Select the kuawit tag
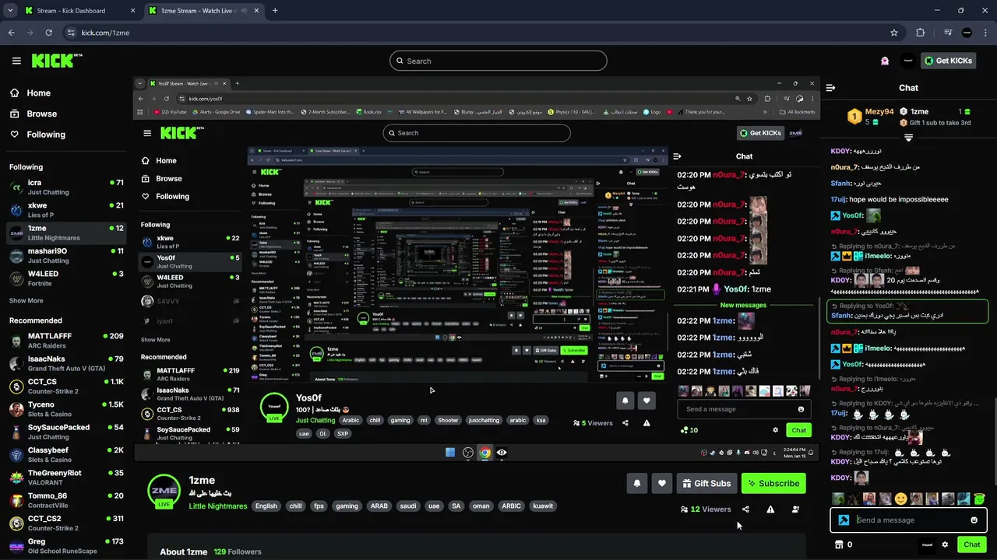This screenshot has height=560, width=997. [x=543, y=506]
